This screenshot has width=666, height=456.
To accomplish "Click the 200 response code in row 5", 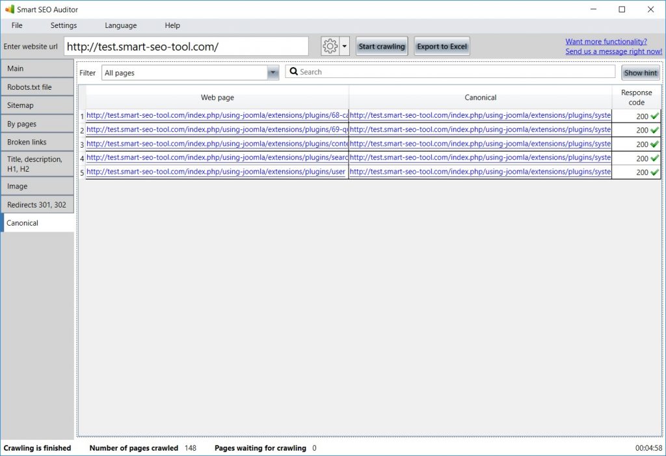I will (x=642, y=172).
